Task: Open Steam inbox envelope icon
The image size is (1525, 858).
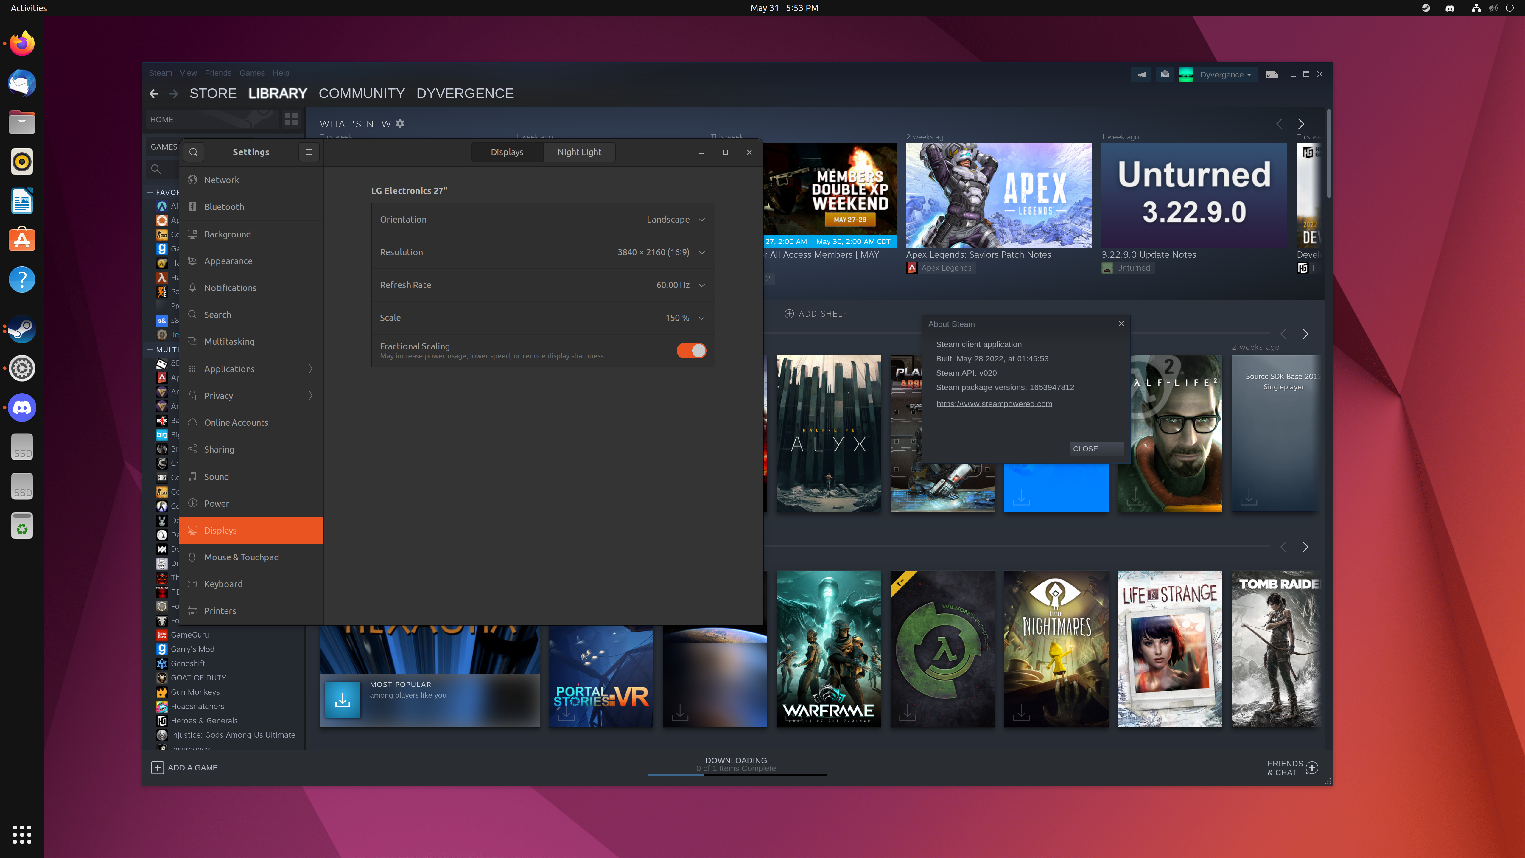Action: click(1165, 74)
